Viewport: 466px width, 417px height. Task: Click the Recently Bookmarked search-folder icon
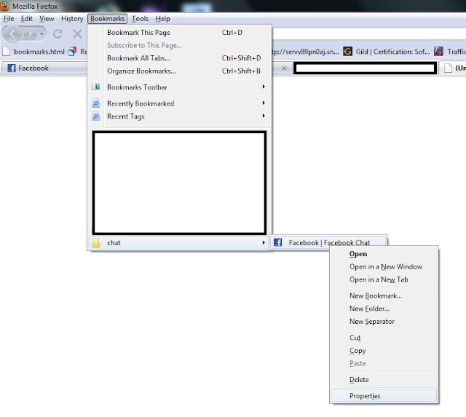pyautogui.click(x=96, y=103)
